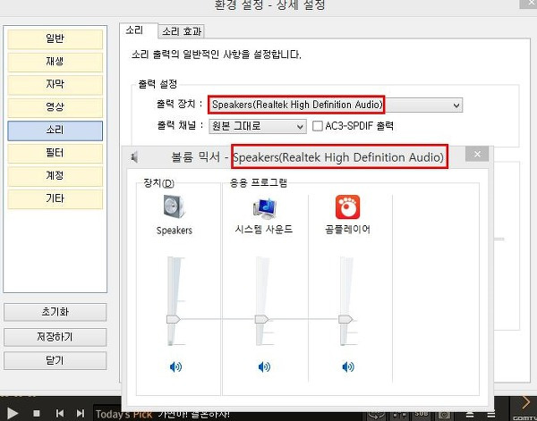This screenshot has width=537, height=421.
Task: Select the 기타 settings category
Action: click(55, 199)
